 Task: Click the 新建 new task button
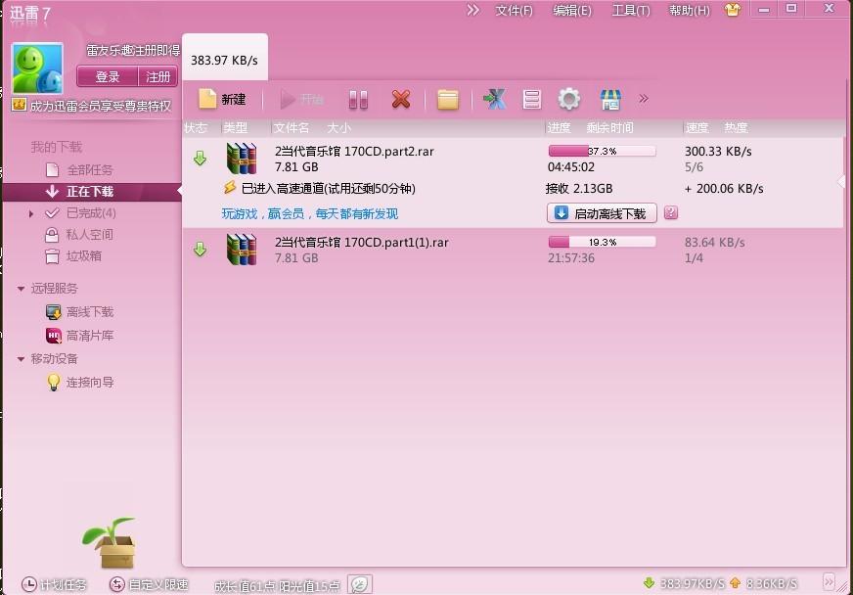(222, 99)
